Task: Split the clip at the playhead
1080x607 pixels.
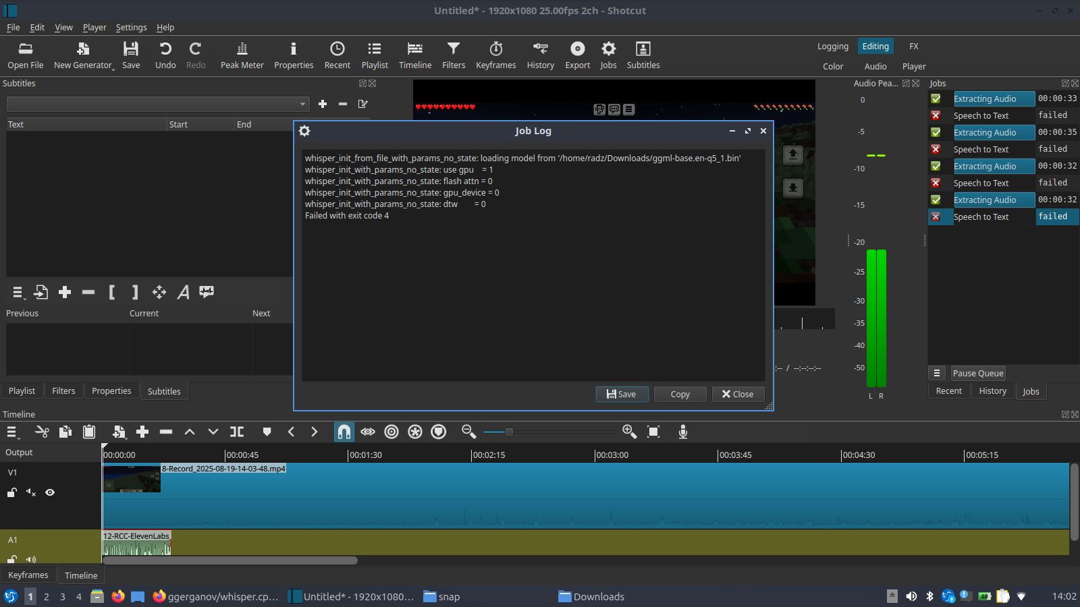Action: click(x=236, y=432)
